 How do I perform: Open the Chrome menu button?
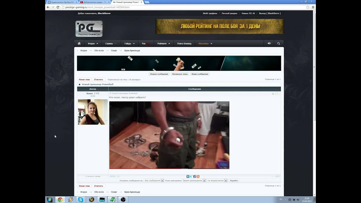coord(313,7)
